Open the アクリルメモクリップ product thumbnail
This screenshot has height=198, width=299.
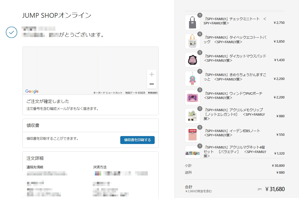pos(193,116)
